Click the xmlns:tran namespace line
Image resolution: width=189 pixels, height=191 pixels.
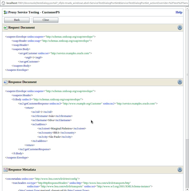[90, 186]
